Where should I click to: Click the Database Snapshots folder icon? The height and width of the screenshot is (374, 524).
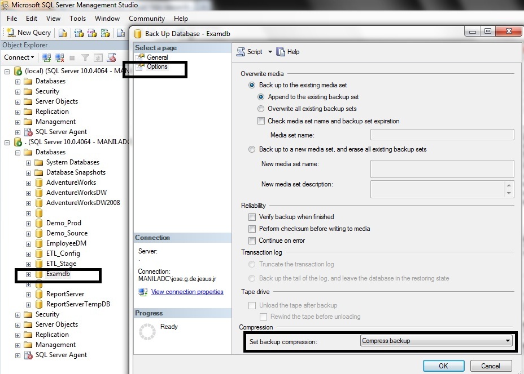click(x=39, y=172)
